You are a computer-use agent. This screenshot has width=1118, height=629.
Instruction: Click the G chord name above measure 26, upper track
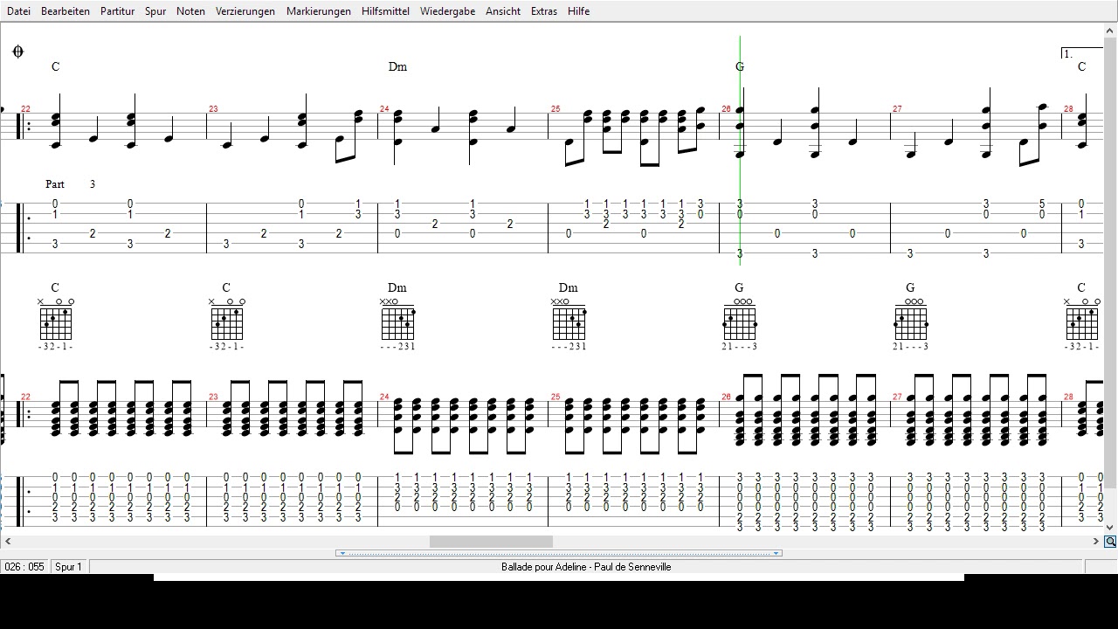tap(740, 66)
